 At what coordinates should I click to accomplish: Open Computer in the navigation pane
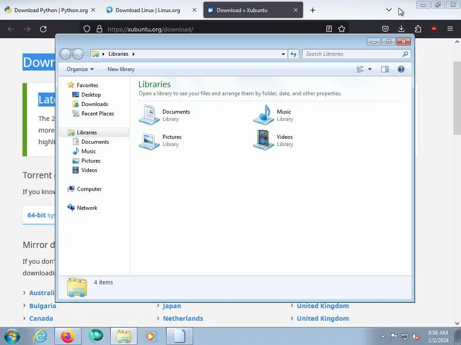[89, 189]
